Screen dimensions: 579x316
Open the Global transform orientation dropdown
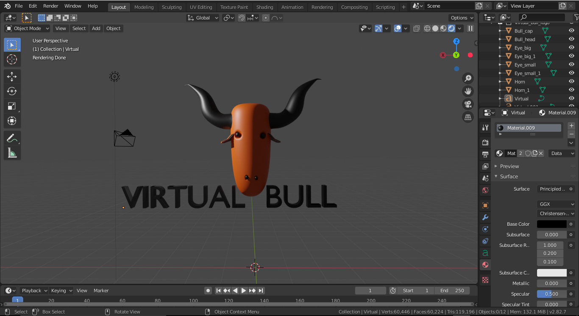pyautogui.click(x=203, y=18)
